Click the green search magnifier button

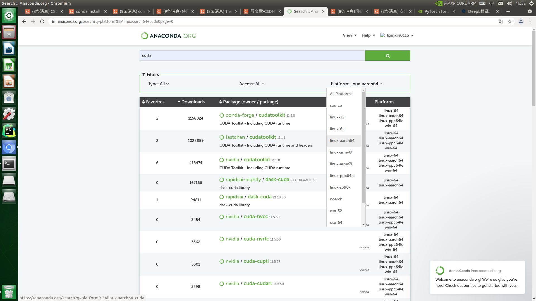(x=387, y=56)
